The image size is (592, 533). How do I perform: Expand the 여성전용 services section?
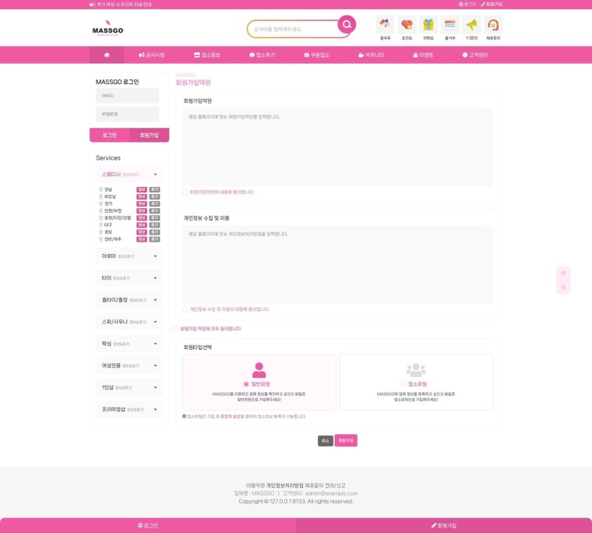tap(129, 365)
